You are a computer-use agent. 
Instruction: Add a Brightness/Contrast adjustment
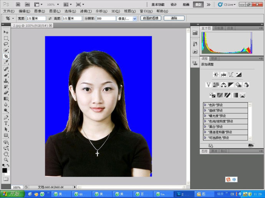pos(216,74)
